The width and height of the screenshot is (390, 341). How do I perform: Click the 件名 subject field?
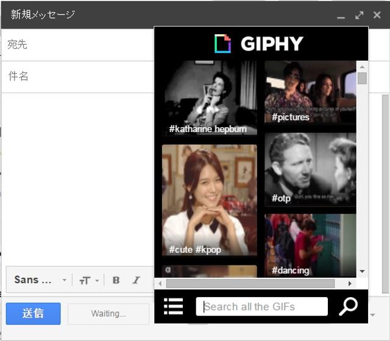(77, 76)
